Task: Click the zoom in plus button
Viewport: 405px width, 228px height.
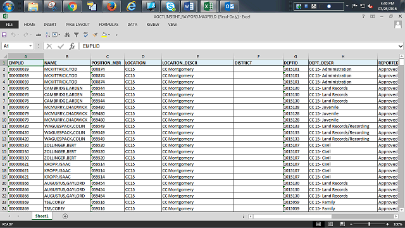Action: pos(387,224)
